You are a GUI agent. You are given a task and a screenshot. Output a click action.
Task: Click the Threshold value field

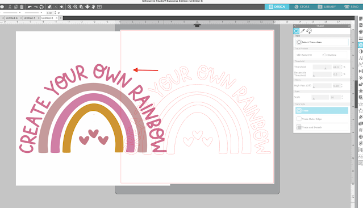click(x=336, y=67)
